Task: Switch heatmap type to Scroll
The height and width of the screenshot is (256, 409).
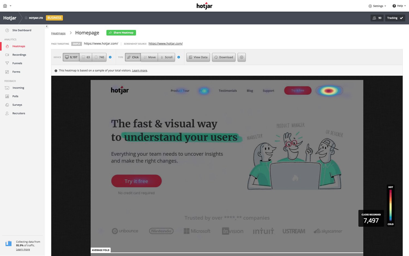Action: tap(166, 57)
